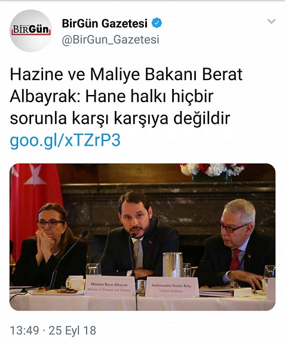This screenshot has height=344, width=285.
Task: Visit the @BirGun_Gazetesi handle
Action: coord(111,39)
